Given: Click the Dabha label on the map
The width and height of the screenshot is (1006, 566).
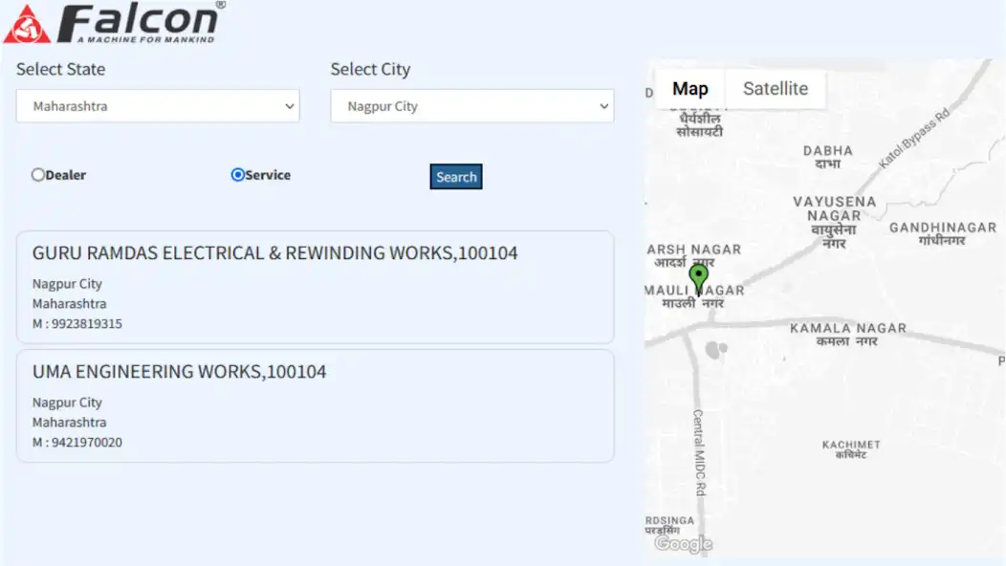Looking at the screenshot, I should (827, 157).
